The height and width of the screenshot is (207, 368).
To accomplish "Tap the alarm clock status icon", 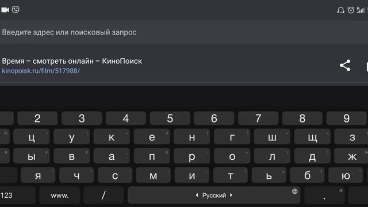I will pos(351,10).
